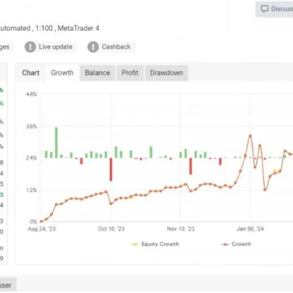293x293 pixels.
Task: Click the growth trough point after Jan 08
Action: point(265,190)
